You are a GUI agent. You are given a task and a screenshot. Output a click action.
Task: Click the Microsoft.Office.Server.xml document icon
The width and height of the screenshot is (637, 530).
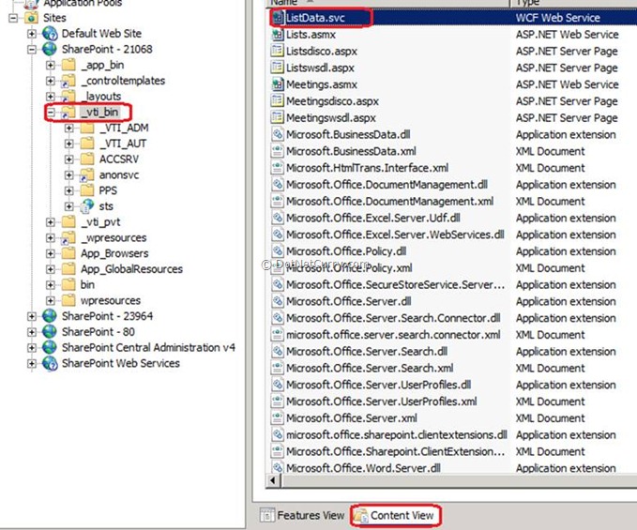pyautogui.click(x=278, y=418)
